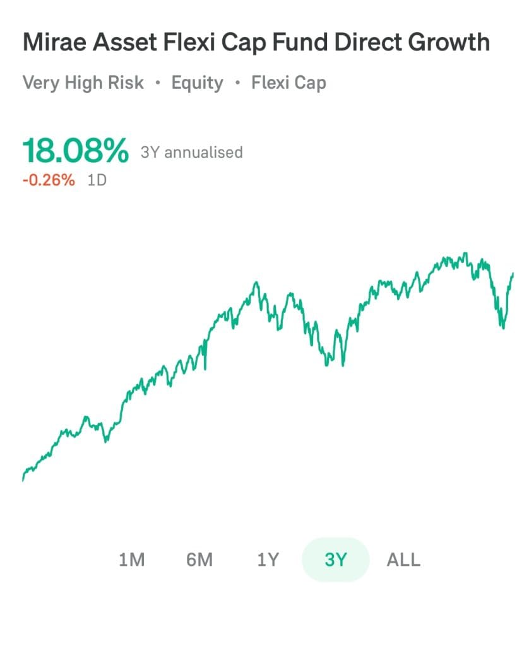529x646 pixels.
Task: Click the highlighted 3Y range tab
Action: pyautogui.click(x=335, y=560)
